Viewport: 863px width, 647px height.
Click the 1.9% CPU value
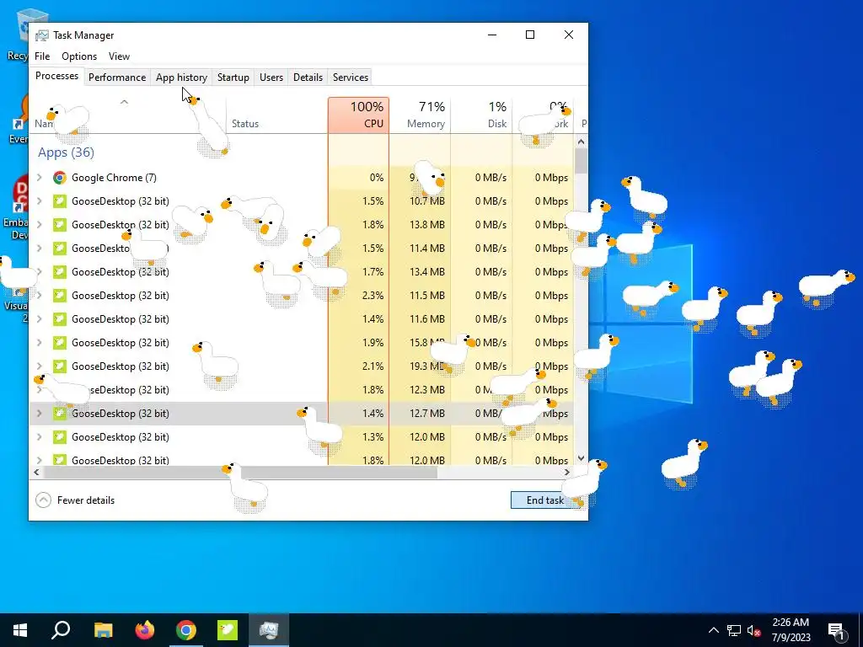[x=373, y=343]
